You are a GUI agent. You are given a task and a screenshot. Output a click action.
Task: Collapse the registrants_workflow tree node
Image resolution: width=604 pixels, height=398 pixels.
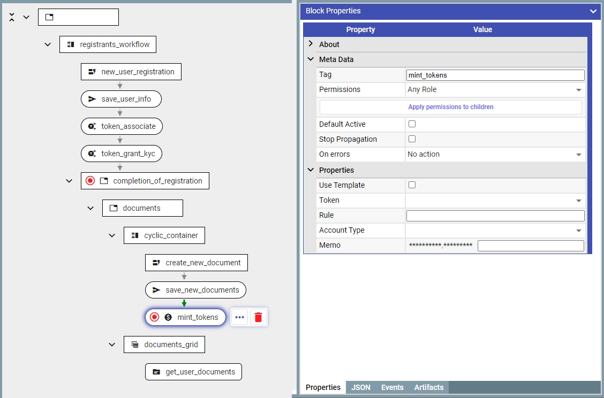[x=48, y=44]
